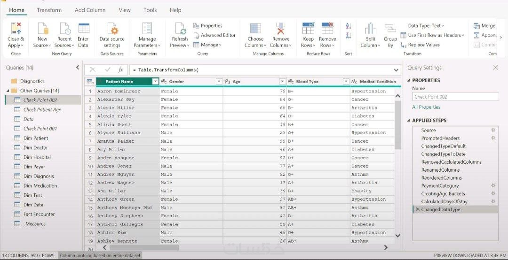Open the Blood Type column filter dropdown
Viewport: 508px width, 260px height.
[346, 82]
